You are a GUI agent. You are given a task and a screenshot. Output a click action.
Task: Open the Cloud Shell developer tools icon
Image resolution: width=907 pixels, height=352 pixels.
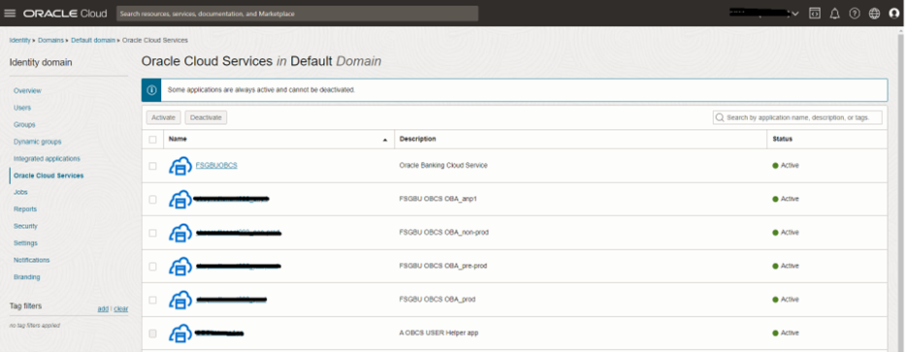pos(814,14)
